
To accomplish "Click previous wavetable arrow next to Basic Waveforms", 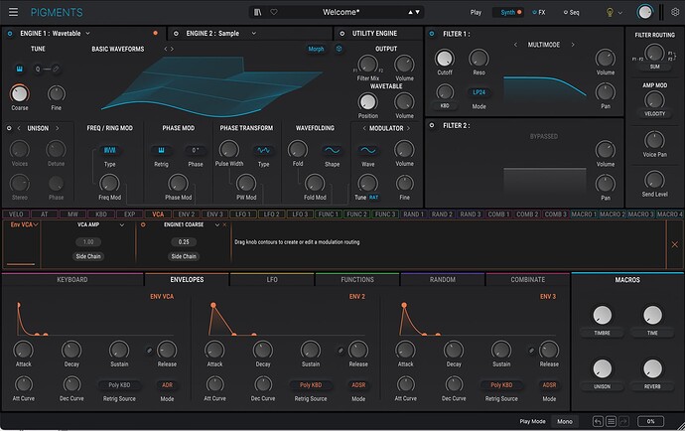I will (166, 49).
